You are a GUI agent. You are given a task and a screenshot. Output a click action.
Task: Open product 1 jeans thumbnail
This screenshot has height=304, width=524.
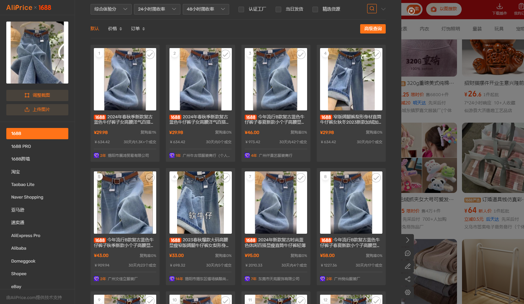click(x=125, y=79)
